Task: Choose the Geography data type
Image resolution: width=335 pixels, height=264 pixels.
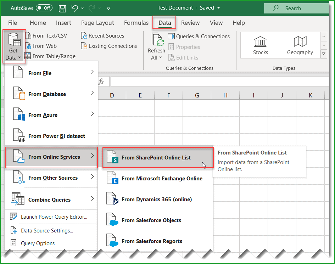Action: point(300,45)
